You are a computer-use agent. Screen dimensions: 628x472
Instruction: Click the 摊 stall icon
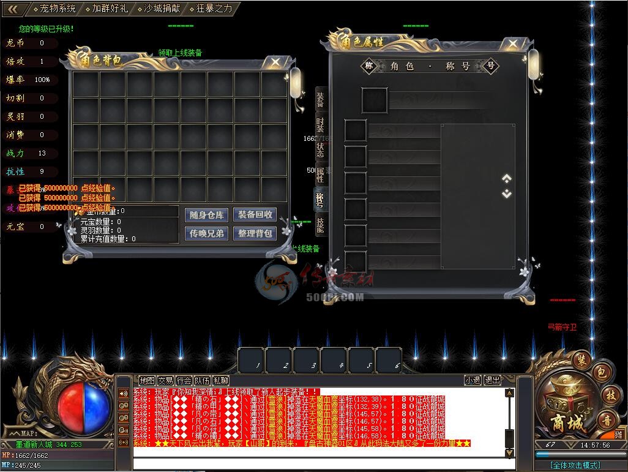[619, 435]
